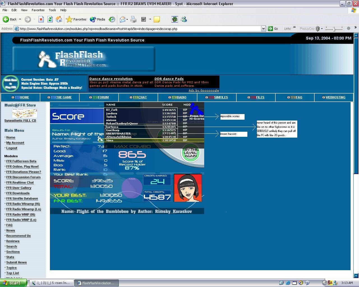
Task: Click the Stop toolbar icon
Action: [x=41, y=19]
